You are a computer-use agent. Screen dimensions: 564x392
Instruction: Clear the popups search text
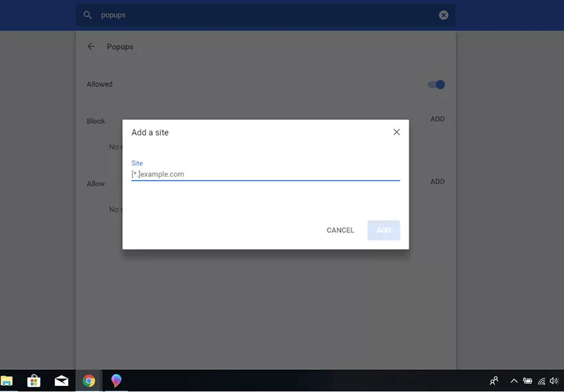pyautogui.click(x=444, y=14)
